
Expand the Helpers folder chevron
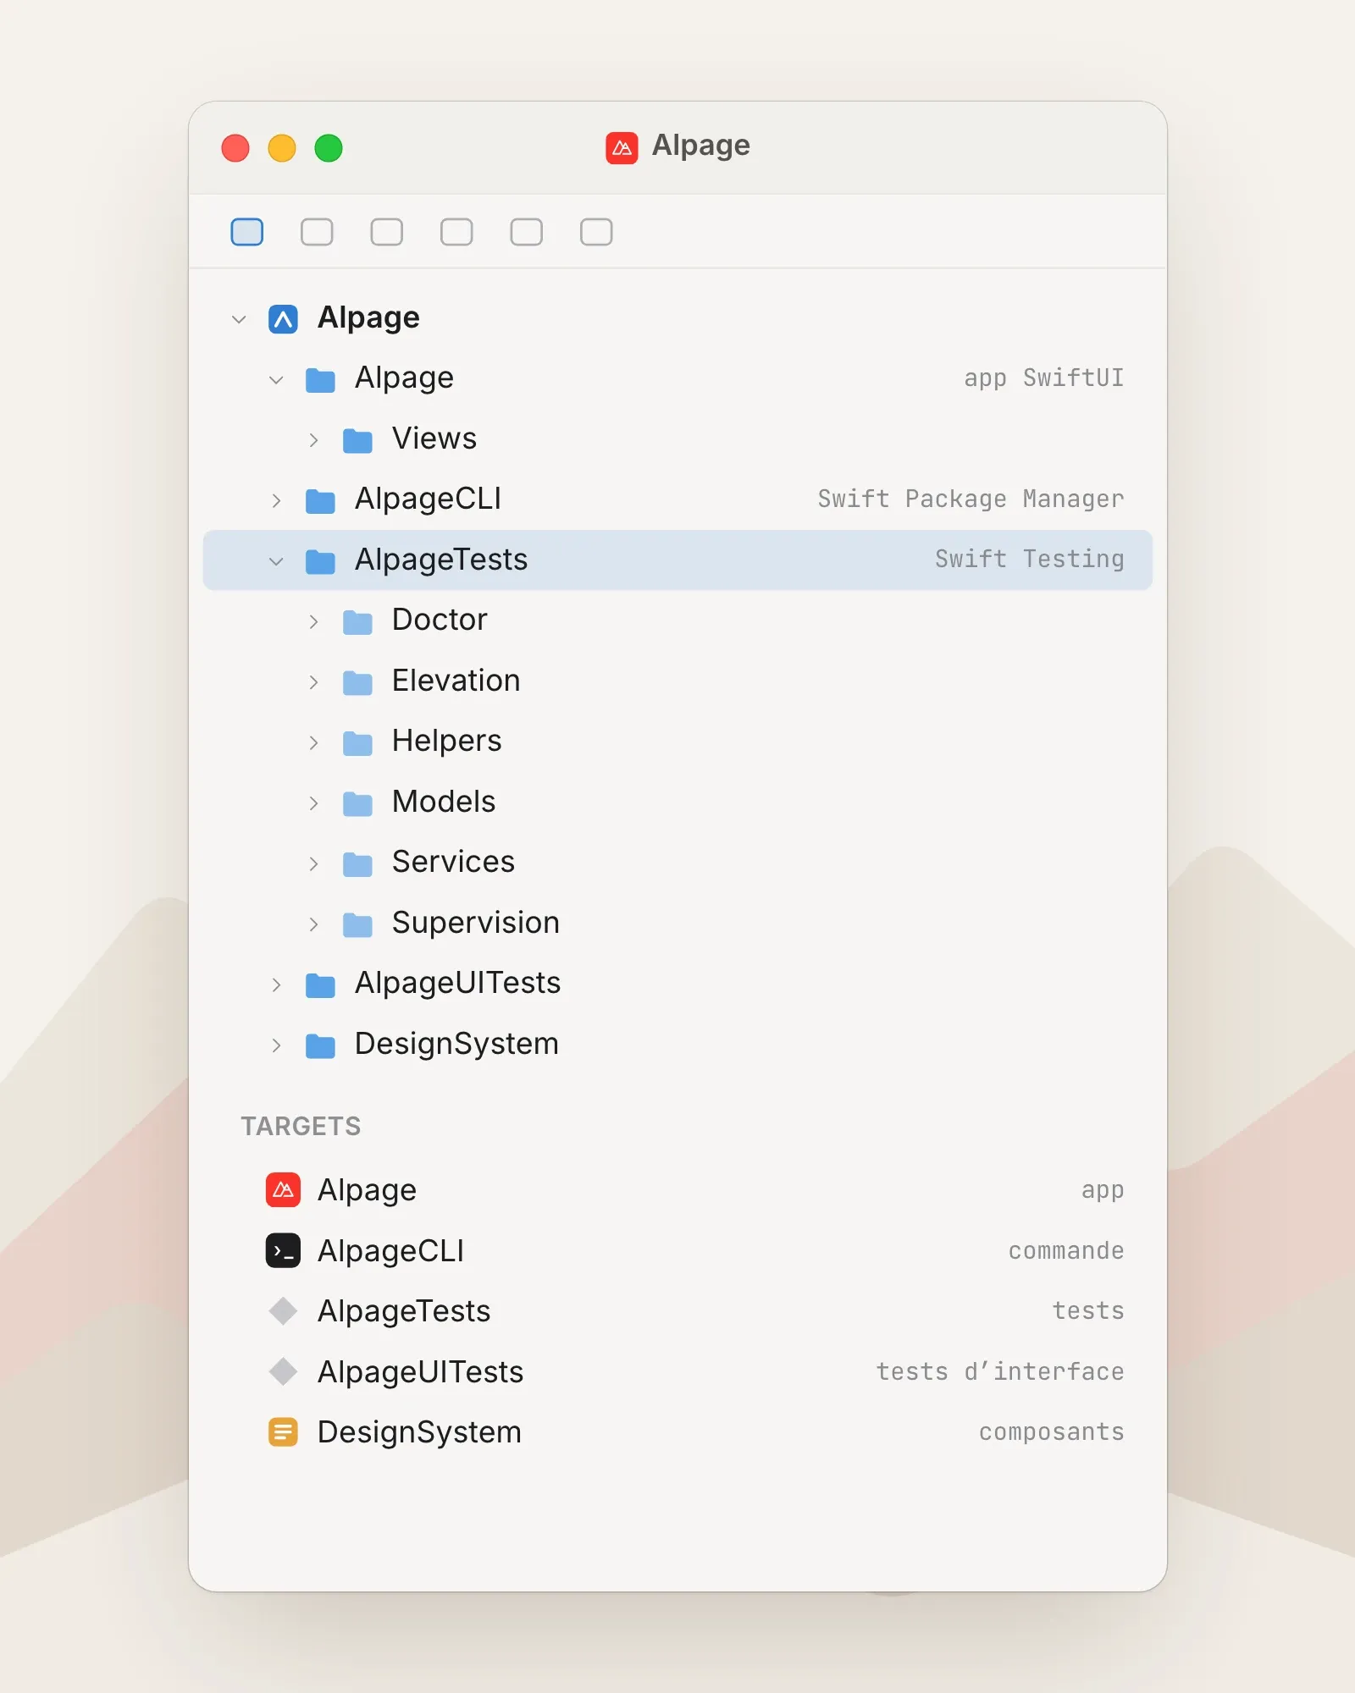coord(313,742)
